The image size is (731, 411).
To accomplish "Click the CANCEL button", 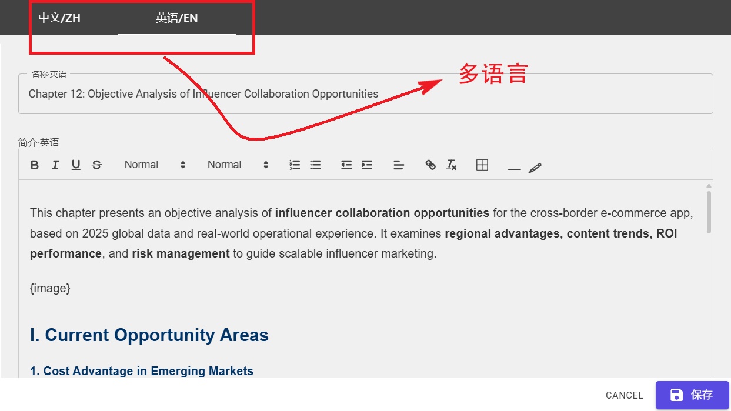I will (x=624, y=395).
